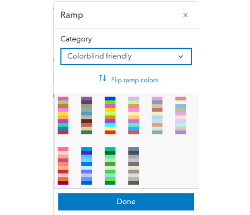The width and height of the screenshot is (250, 215).
Task: Select pastel ramp starting with lavender
Action: click(x=134, y=115)
